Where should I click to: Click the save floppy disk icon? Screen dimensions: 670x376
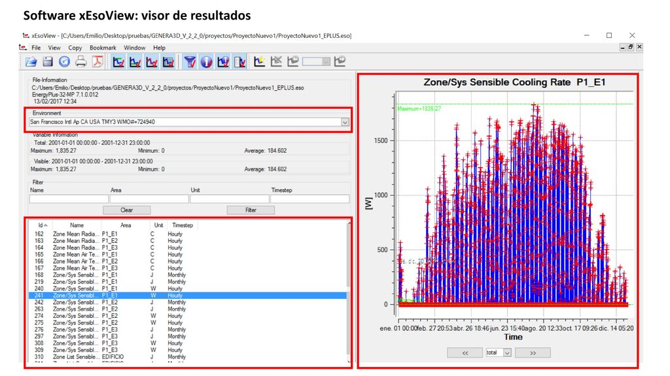pos(47,62)
